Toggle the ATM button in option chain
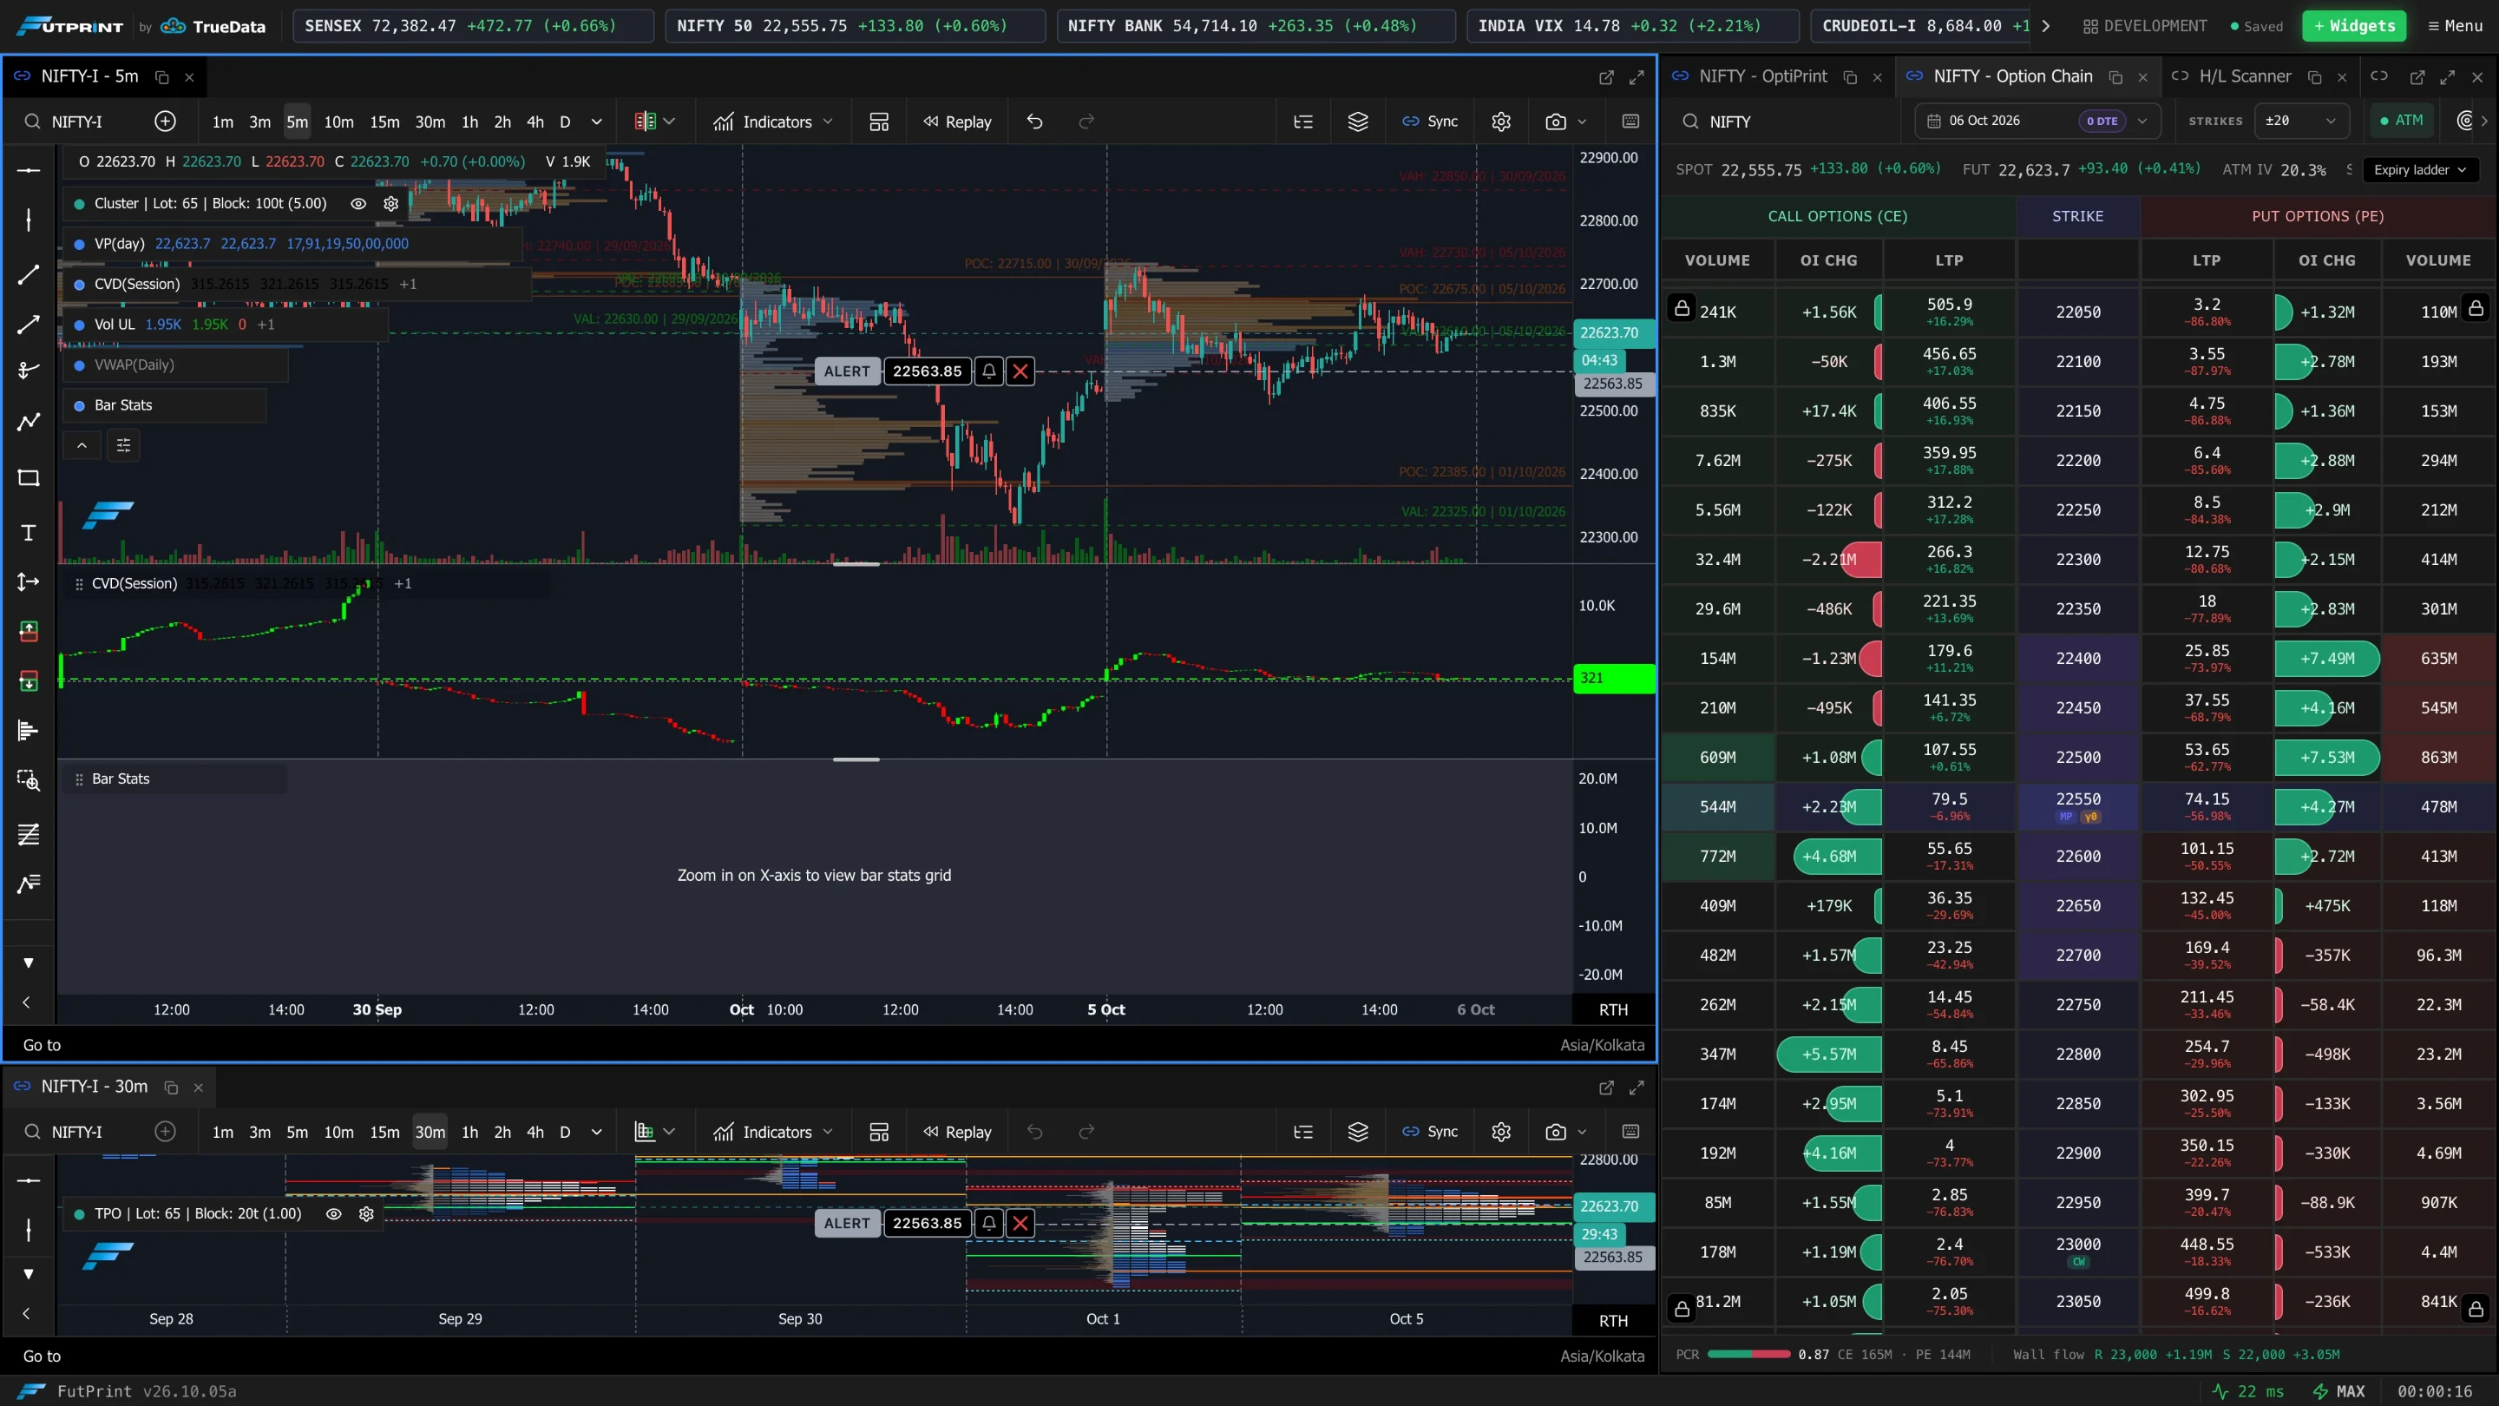 pos(2401,121)
